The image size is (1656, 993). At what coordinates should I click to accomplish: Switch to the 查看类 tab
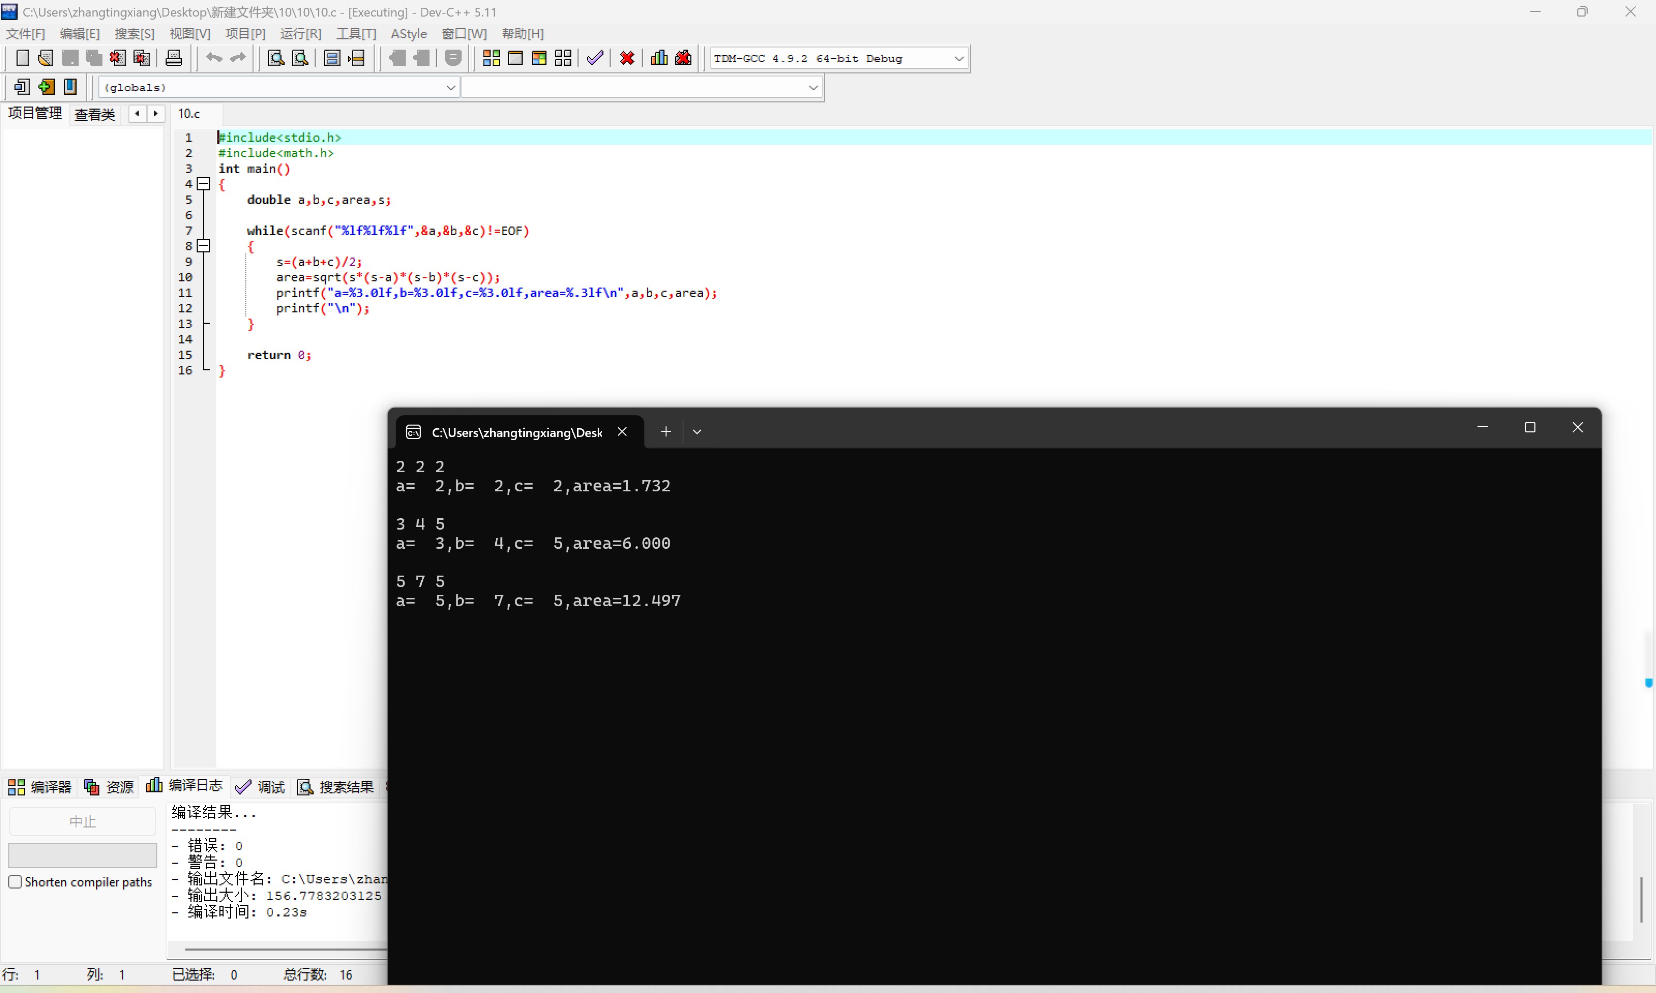pyautogui.click(x=94, y=114)
